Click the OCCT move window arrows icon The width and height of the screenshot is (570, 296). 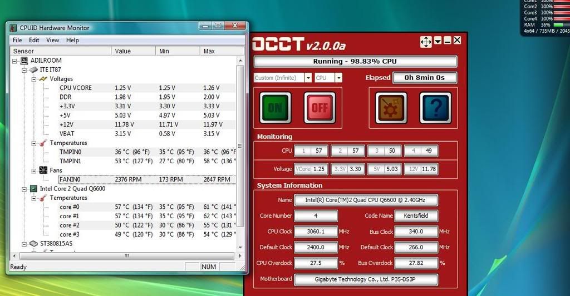pyautogui.click(x=426, y=42)
